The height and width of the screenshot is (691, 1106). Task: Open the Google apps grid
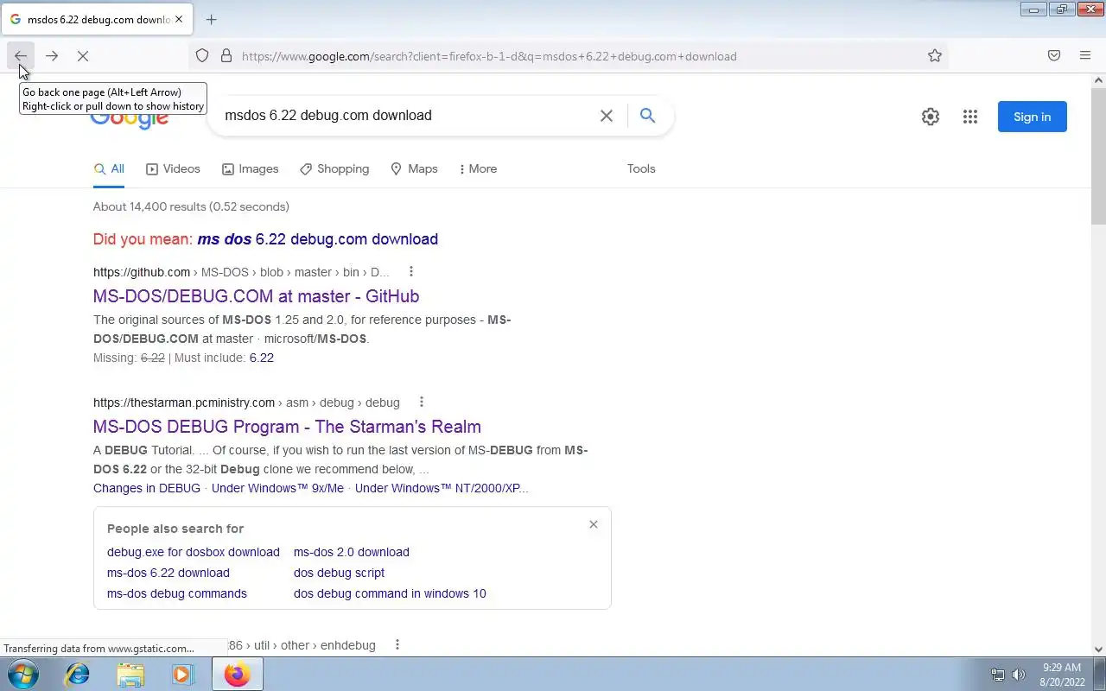[x=970, y=117]
